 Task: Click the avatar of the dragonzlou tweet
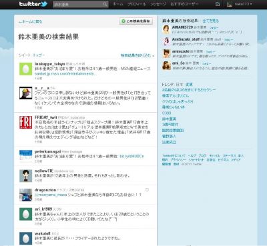click(25, 195)
